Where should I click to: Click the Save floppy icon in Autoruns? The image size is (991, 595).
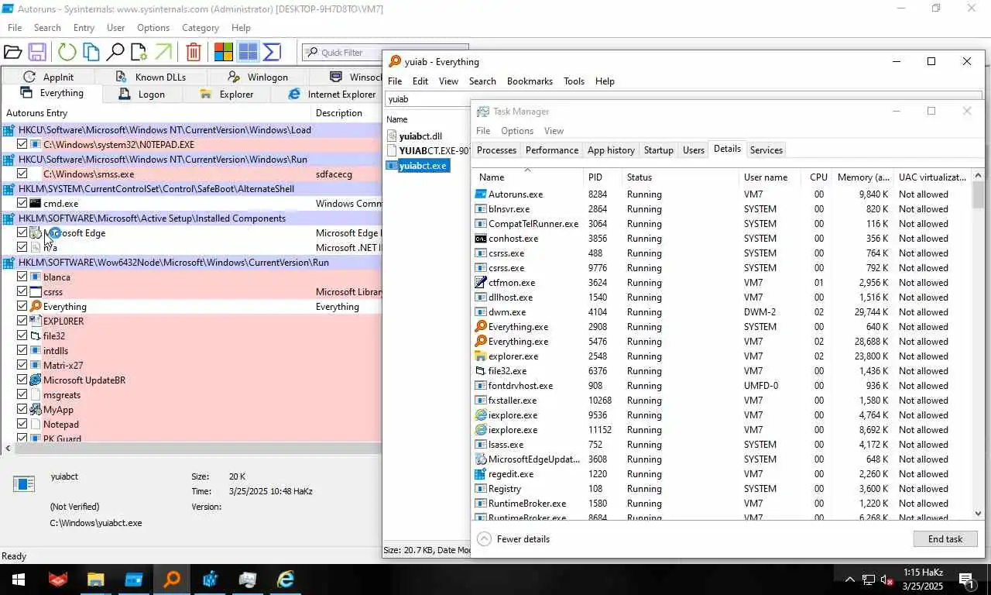(37, 53)
